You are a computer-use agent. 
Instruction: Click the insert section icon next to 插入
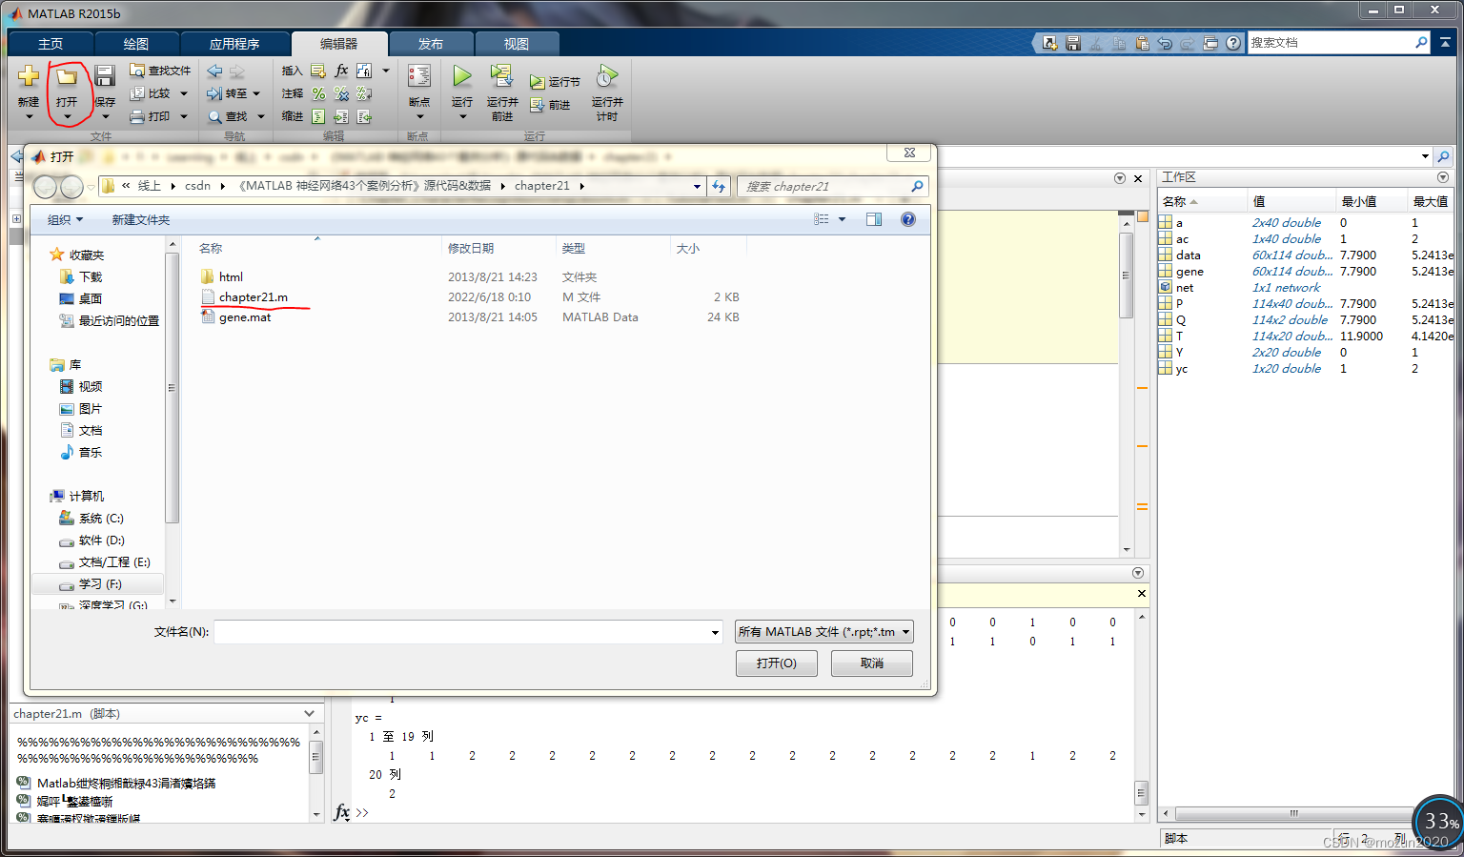tap(318, 71)
